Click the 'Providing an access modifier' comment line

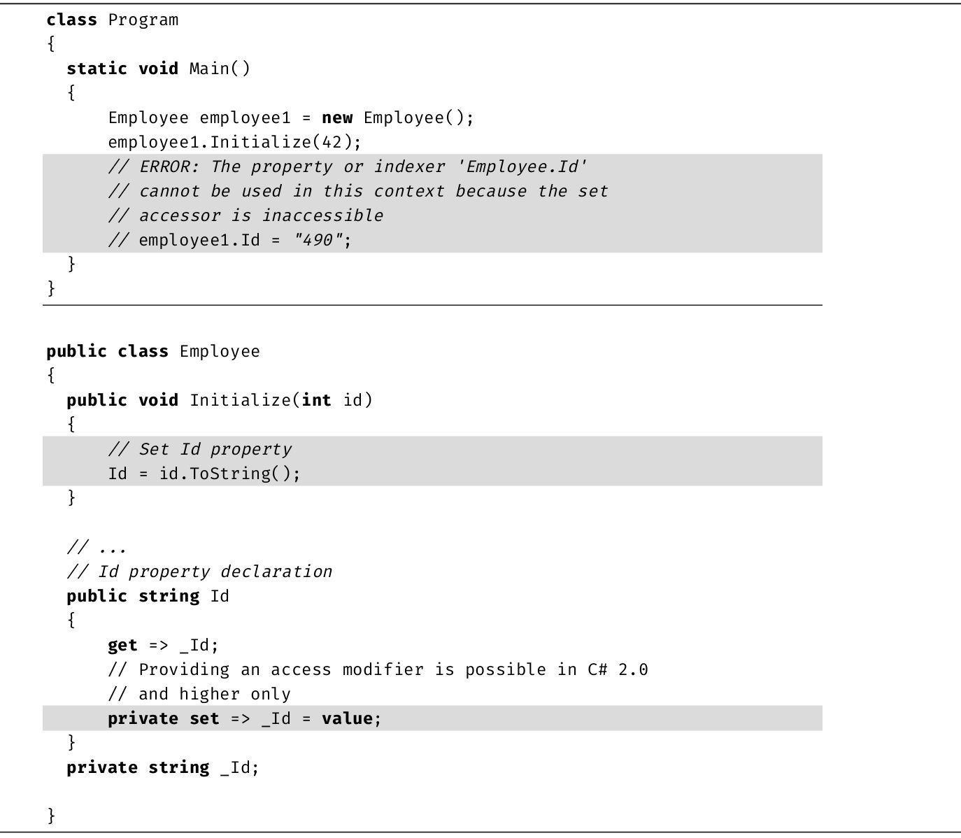(x=378, y=669)
